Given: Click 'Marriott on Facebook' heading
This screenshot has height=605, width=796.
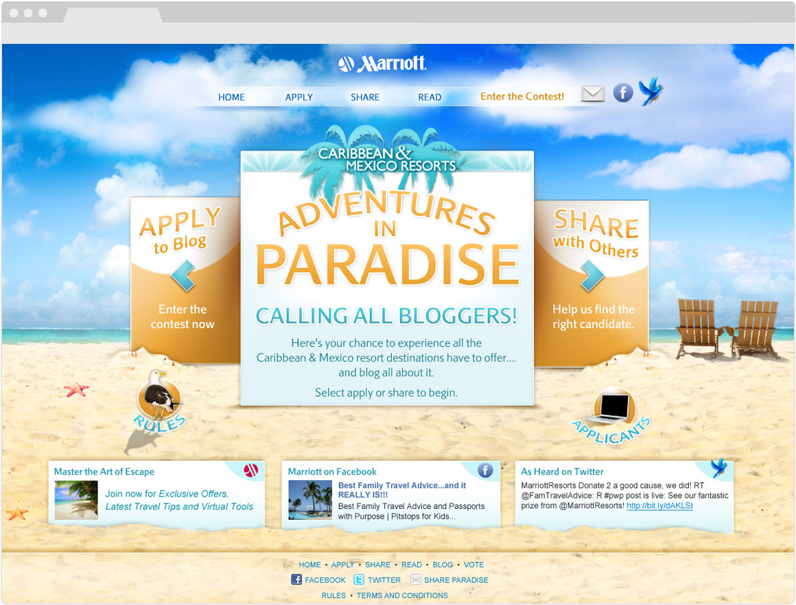Looking at the screenshot, I should pos(333,471).
